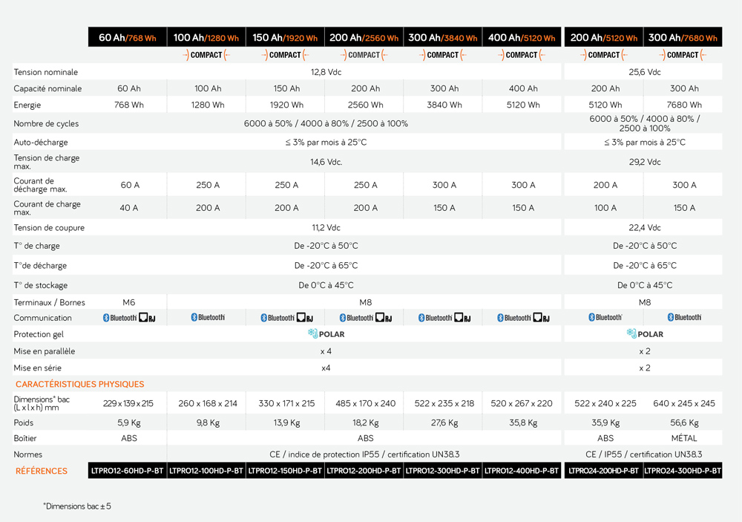The height and width of the screenshot is (522, 742).
Task: Click reference LTPRO12-200HD-P-BT
Action: [x=364, y=471]
